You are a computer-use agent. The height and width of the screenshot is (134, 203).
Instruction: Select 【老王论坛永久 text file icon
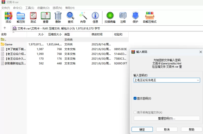(x=2, y=59)
